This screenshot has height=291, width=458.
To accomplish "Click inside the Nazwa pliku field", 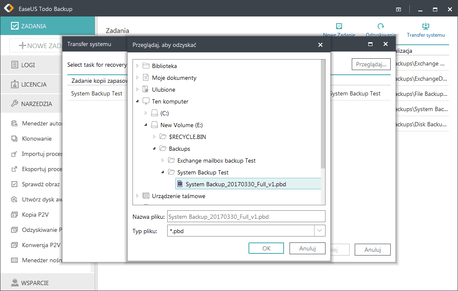I will [246, 216].
